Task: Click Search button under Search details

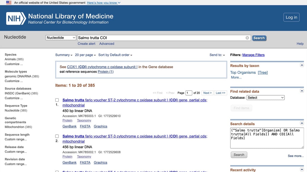Action: point(239,155)
